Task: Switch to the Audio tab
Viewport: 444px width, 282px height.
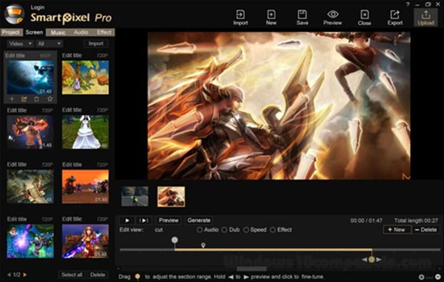Action: click(80, 33)
